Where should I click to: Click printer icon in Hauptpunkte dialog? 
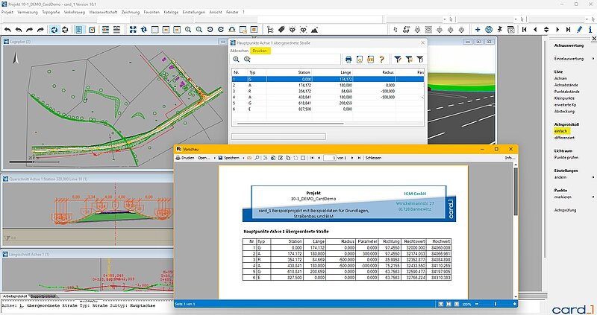tap(348, 60)
